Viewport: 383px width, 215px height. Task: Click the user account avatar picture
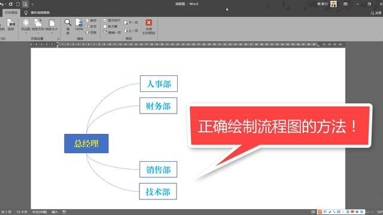[x=333, y=4]
